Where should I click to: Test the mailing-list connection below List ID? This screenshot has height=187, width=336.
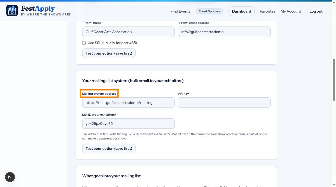[109, 148]
